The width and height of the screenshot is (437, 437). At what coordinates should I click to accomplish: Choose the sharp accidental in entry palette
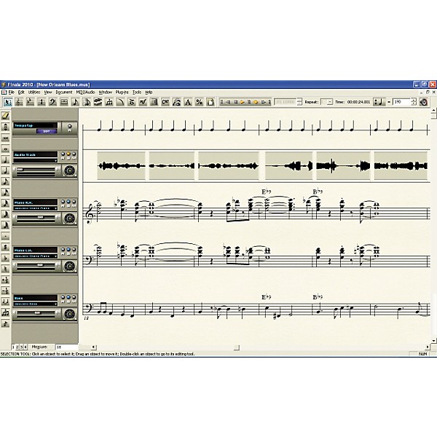5,247
